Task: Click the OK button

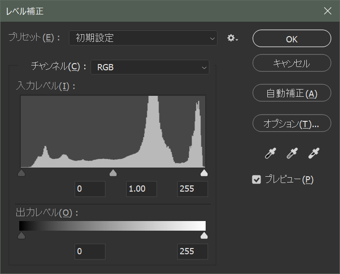Action: pos(292,39)
